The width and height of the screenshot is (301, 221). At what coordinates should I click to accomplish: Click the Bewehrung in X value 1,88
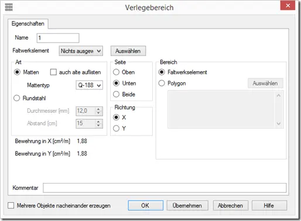click(82, 141)
